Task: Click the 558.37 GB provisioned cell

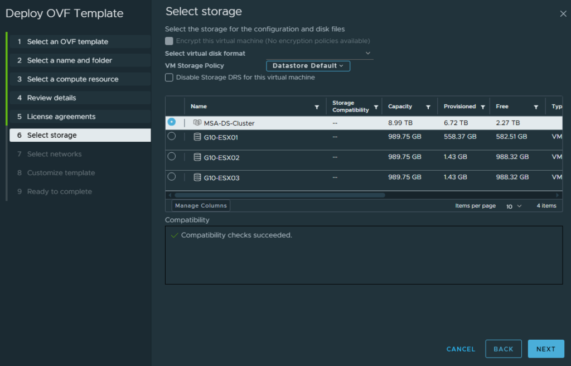Action: pyautogui.click(x=460, y=137)
